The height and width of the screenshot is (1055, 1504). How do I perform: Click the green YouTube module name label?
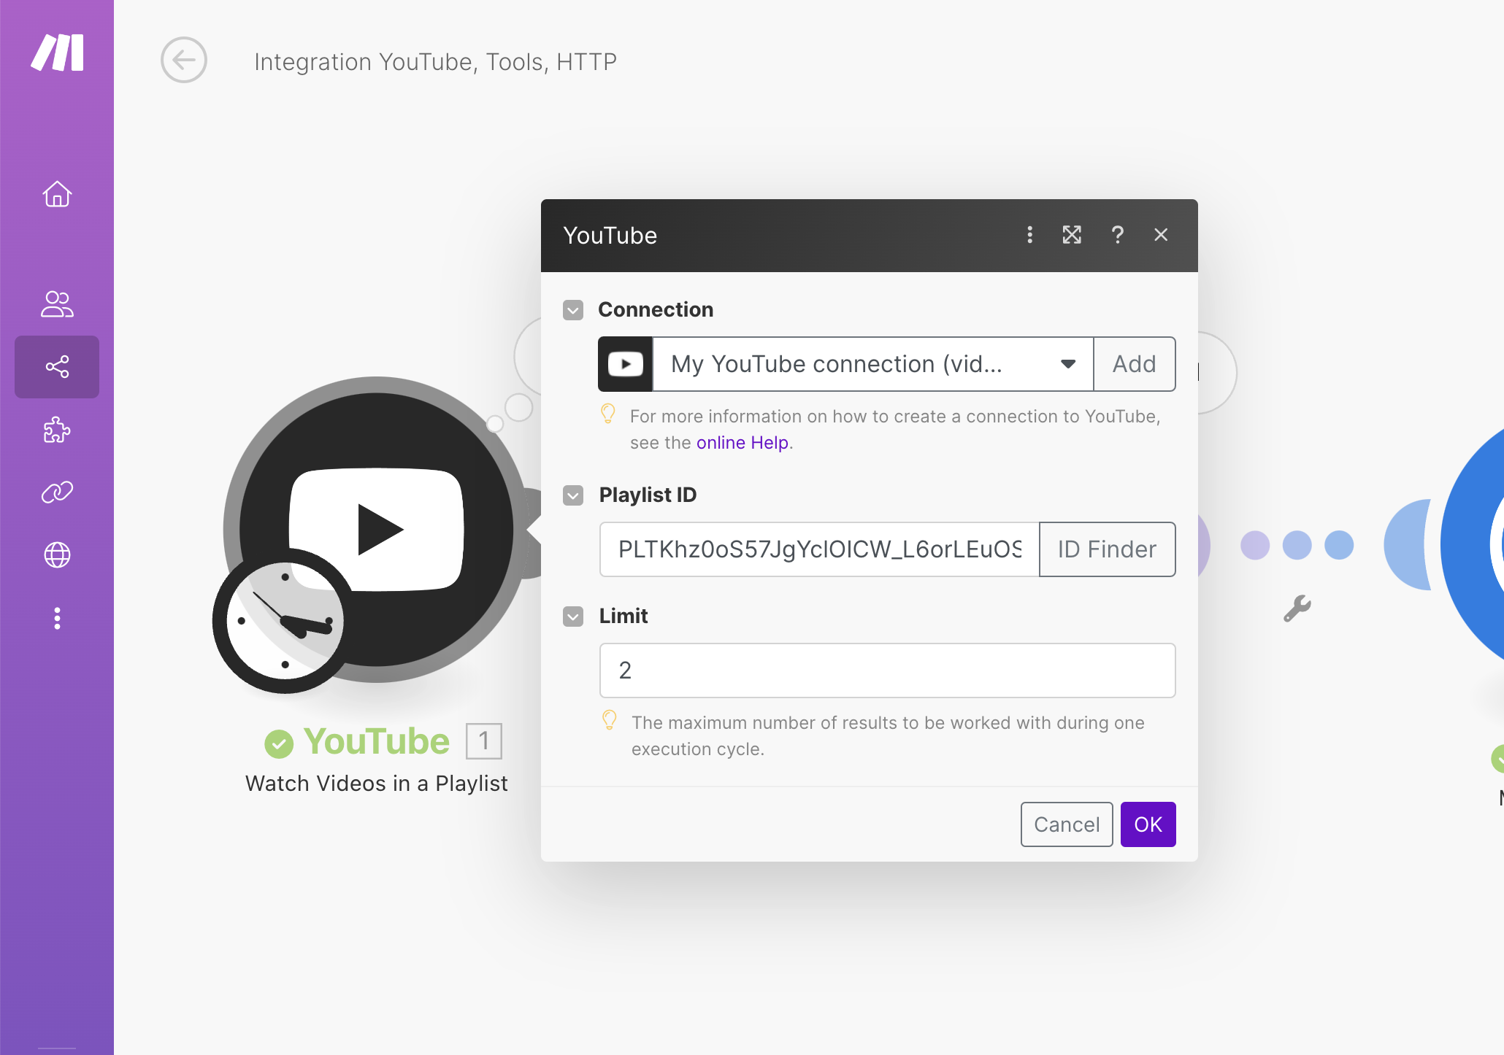(377, 741)
